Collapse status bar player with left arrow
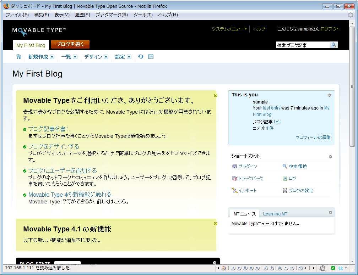This screenshot has width=358, height=275. 218,268
